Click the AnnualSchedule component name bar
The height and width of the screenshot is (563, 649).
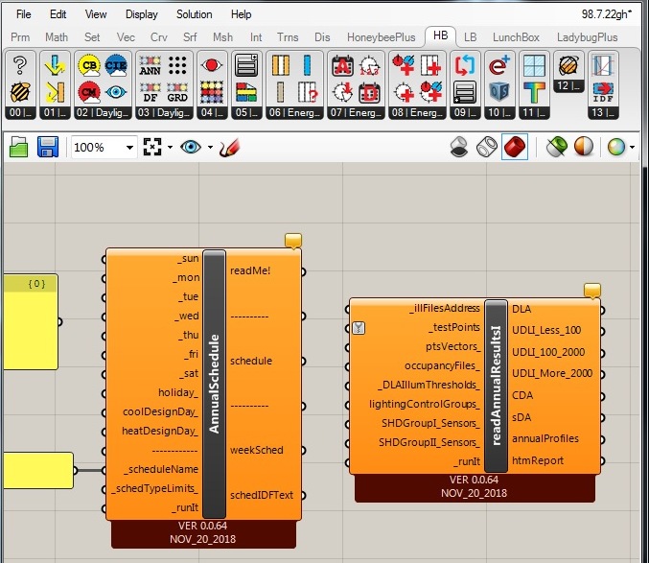[x=214, y=384]
